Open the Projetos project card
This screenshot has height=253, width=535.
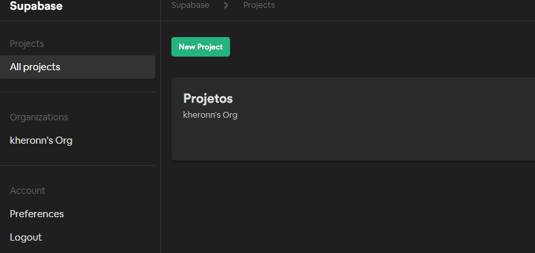tap(353, 119)
